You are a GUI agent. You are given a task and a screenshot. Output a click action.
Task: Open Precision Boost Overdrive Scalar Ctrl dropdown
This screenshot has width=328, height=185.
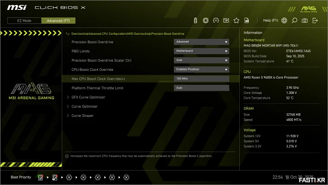point(201,60)
